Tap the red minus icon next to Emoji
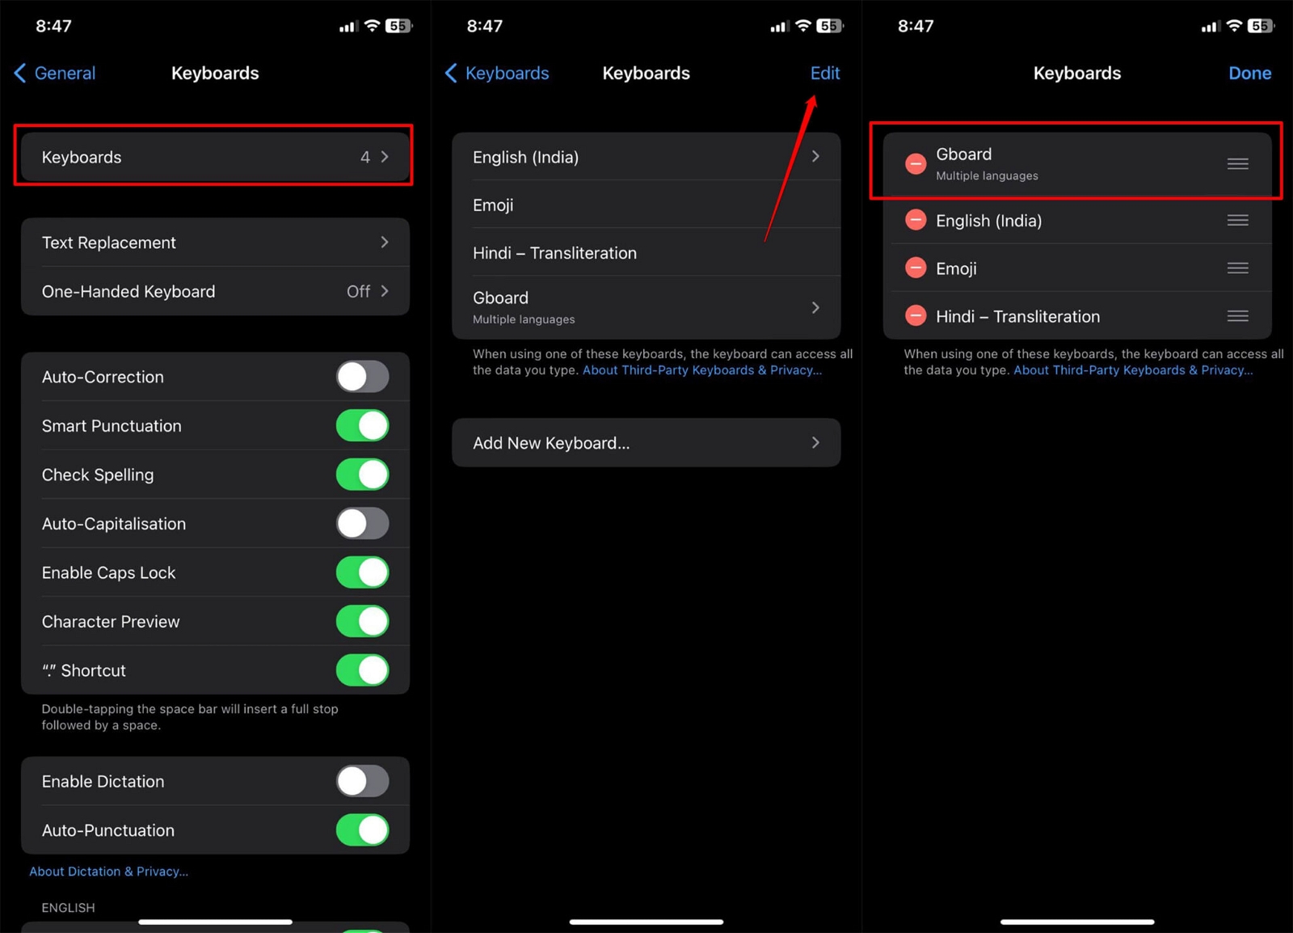 (x=916, y=268)
